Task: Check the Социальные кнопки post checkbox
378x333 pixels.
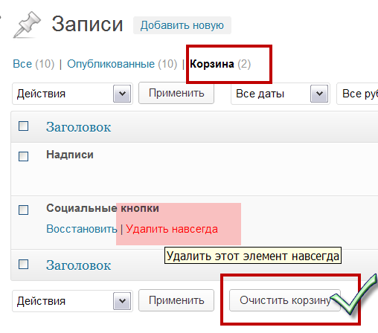Action: coord(24,210)
